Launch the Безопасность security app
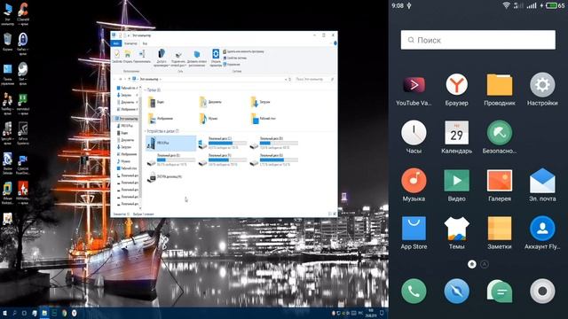568x319 pixels. point(499,133)
